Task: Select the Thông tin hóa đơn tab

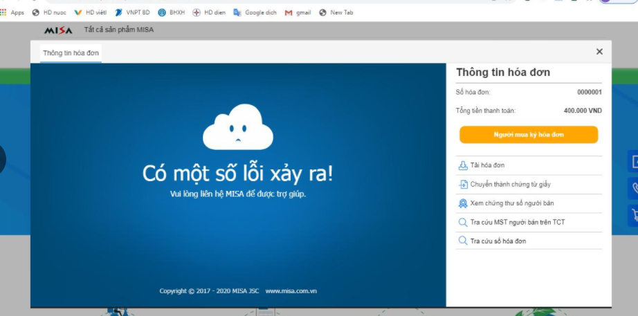Action: [71, 53]
